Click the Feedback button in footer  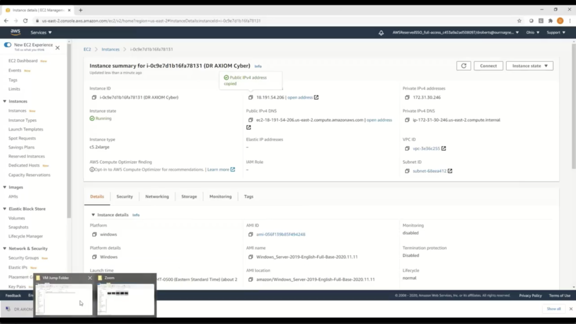(13, 295)
